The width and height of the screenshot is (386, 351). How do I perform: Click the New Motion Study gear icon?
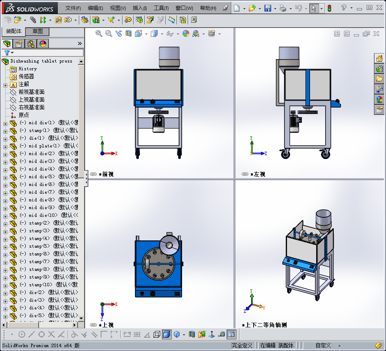click(x=128, y=20)
